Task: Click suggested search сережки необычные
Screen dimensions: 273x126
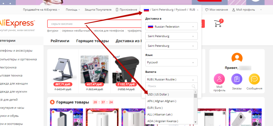Action: click(76, 31)
